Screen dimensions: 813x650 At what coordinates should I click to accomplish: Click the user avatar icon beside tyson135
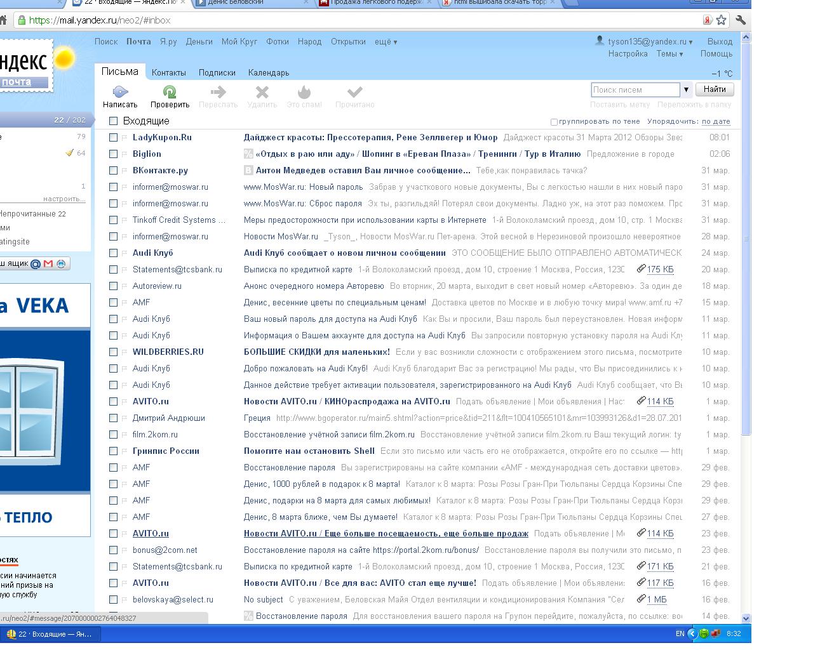[600, 41]
